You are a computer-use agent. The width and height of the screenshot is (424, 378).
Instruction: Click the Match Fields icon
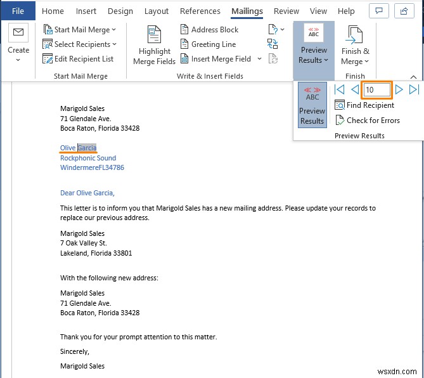coord(273,44)
